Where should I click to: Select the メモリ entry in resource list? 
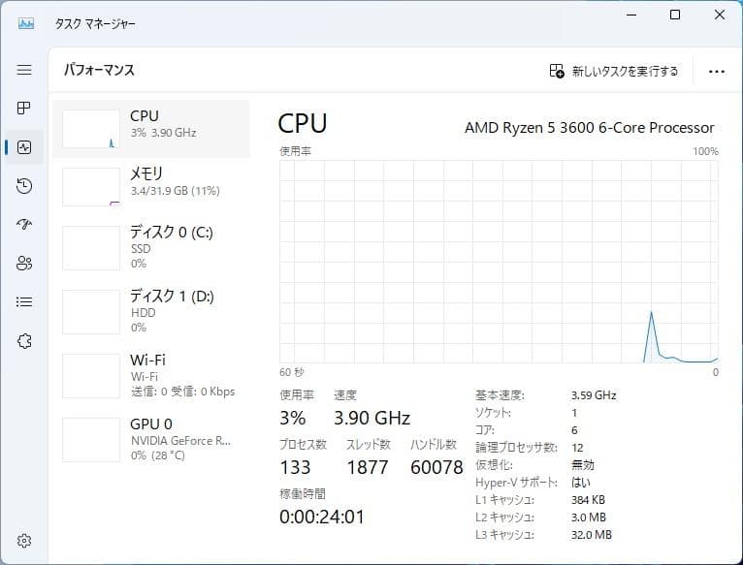click(151, 187)
